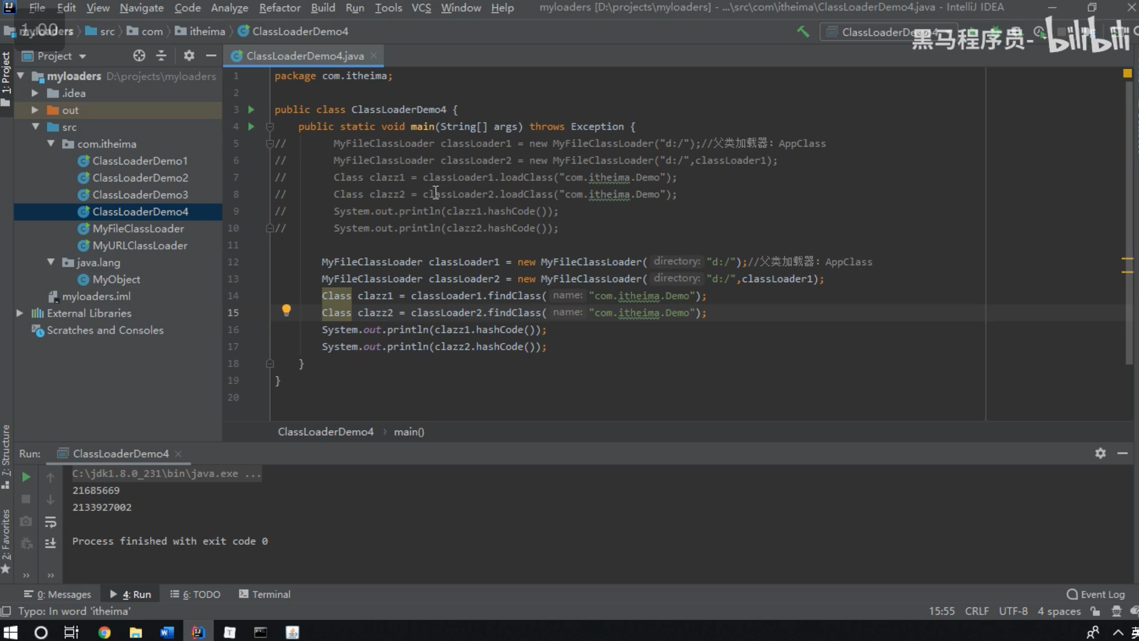
Task: Minimize the Run tool window
Action: pos(1123,453)
